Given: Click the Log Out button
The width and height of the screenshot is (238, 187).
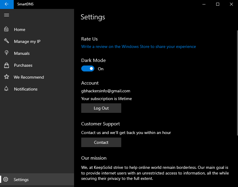Looking at the screenshot, I should (101, 108).
